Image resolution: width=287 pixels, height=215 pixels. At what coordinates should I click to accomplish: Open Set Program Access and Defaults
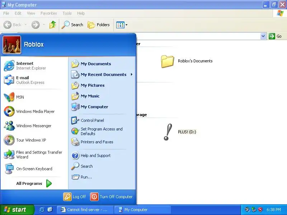102,131
